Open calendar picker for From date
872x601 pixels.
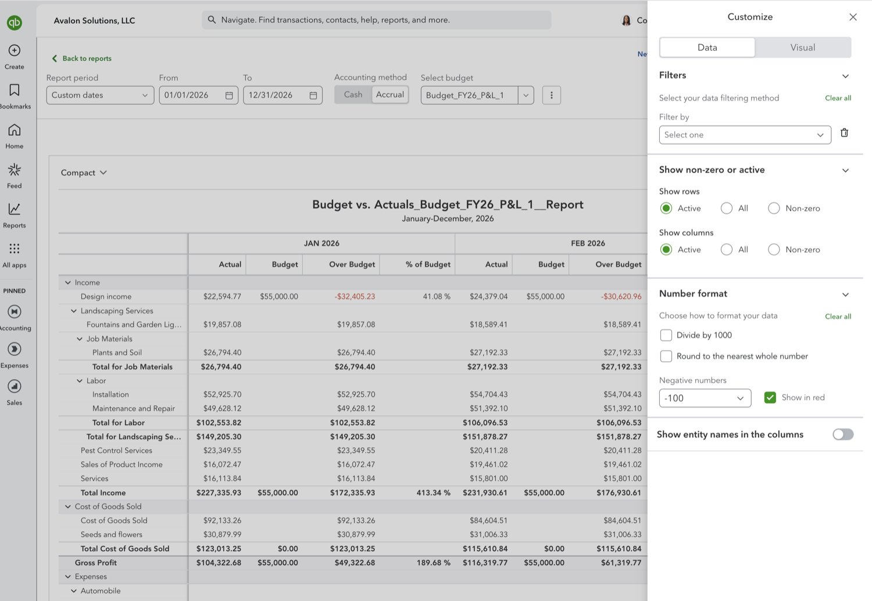click(x=229, y=95)
